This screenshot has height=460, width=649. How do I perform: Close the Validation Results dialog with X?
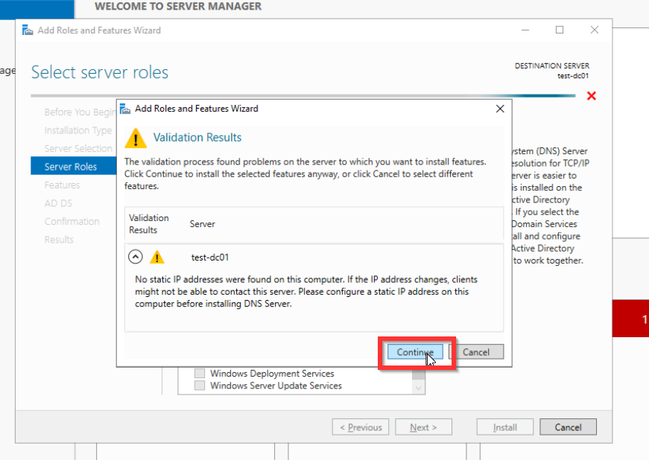(500, 109)
